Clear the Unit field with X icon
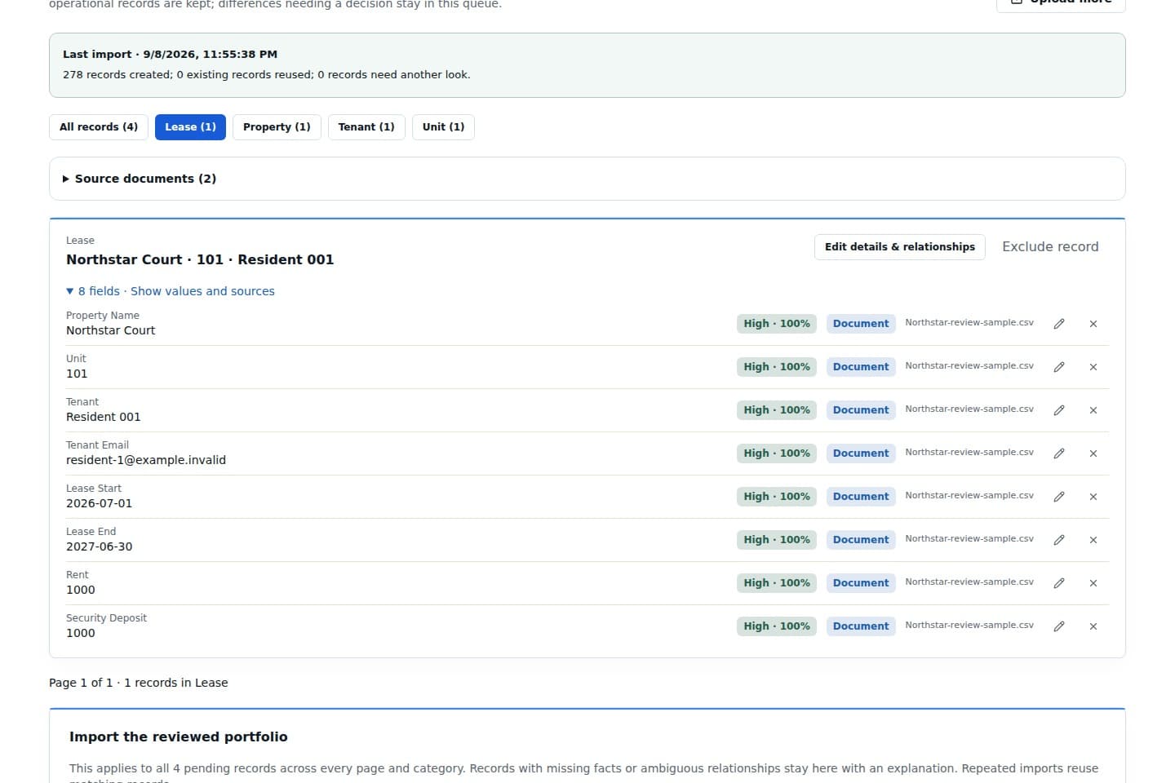The width and height of the screenshot is (1175, 783). [x=1093, y=367]
